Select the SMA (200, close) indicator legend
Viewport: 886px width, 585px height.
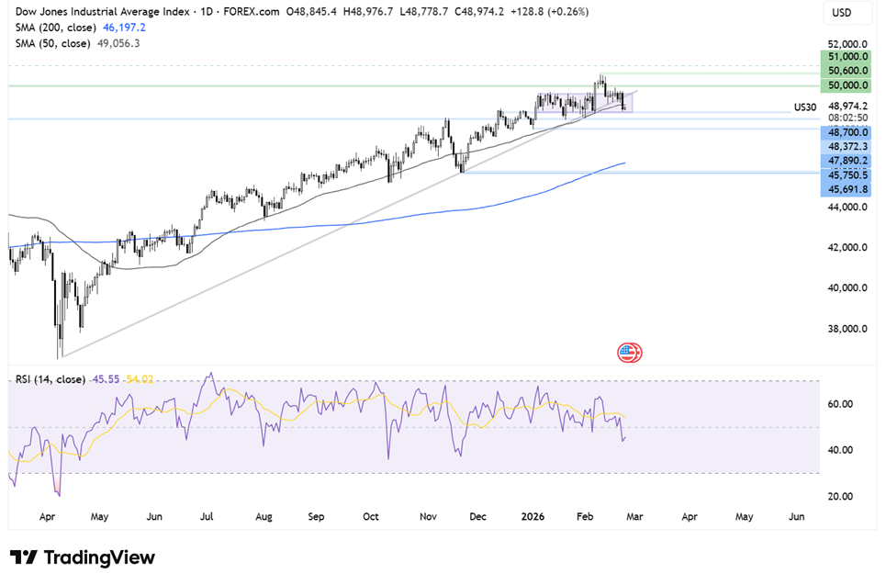click(56, 28)
